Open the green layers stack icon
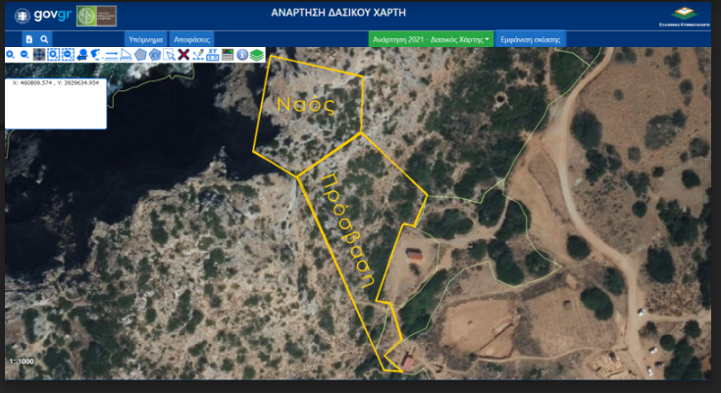 (x=256, y=54)
